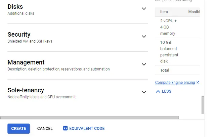Select the Management heading

(26, 62)
